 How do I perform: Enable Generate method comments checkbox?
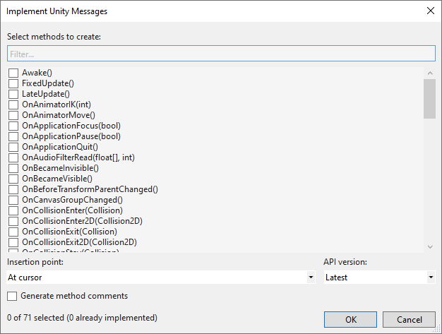point(12,297)
